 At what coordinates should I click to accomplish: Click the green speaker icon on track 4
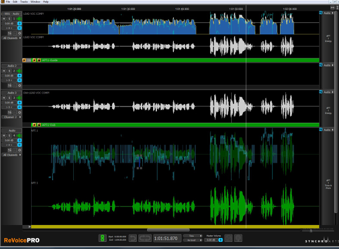(20, 135)
